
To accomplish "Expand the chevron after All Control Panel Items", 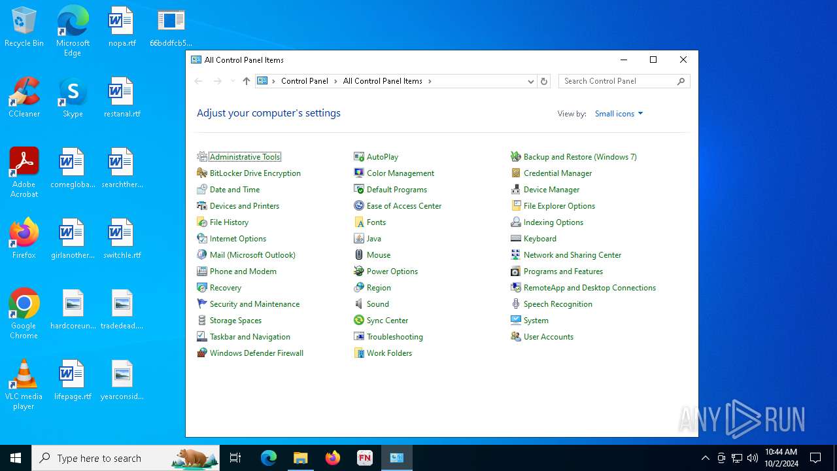I will 430,81.
